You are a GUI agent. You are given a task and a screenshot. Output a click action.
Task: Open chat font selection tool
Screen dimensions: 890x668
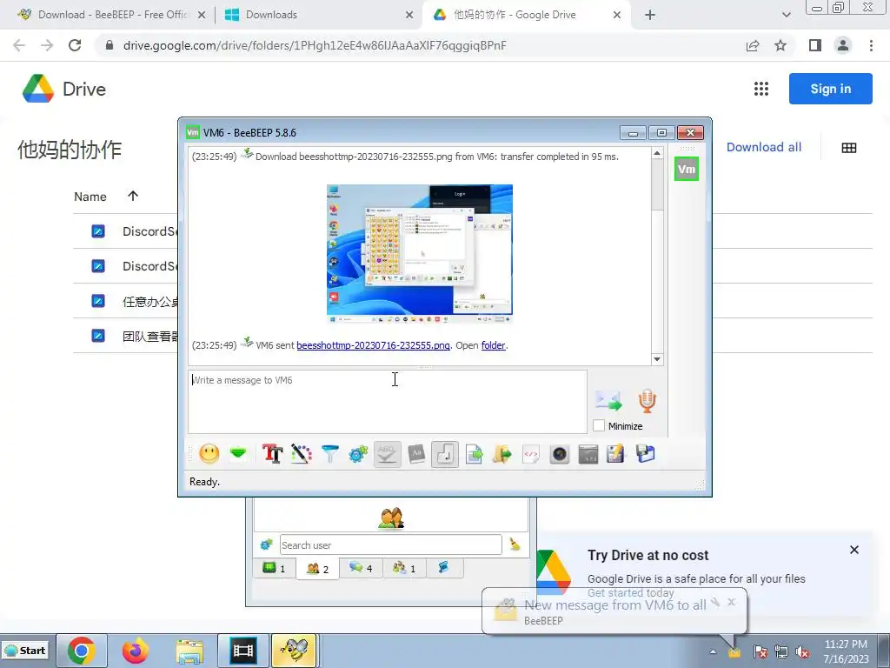(272, 454)
